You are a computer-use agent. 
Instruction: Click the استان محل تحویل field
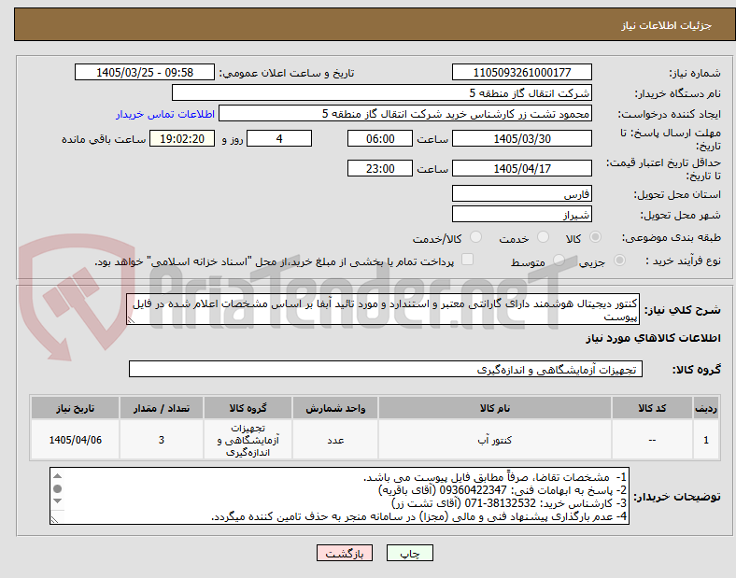pyautogui.click(x=521, y=194)
